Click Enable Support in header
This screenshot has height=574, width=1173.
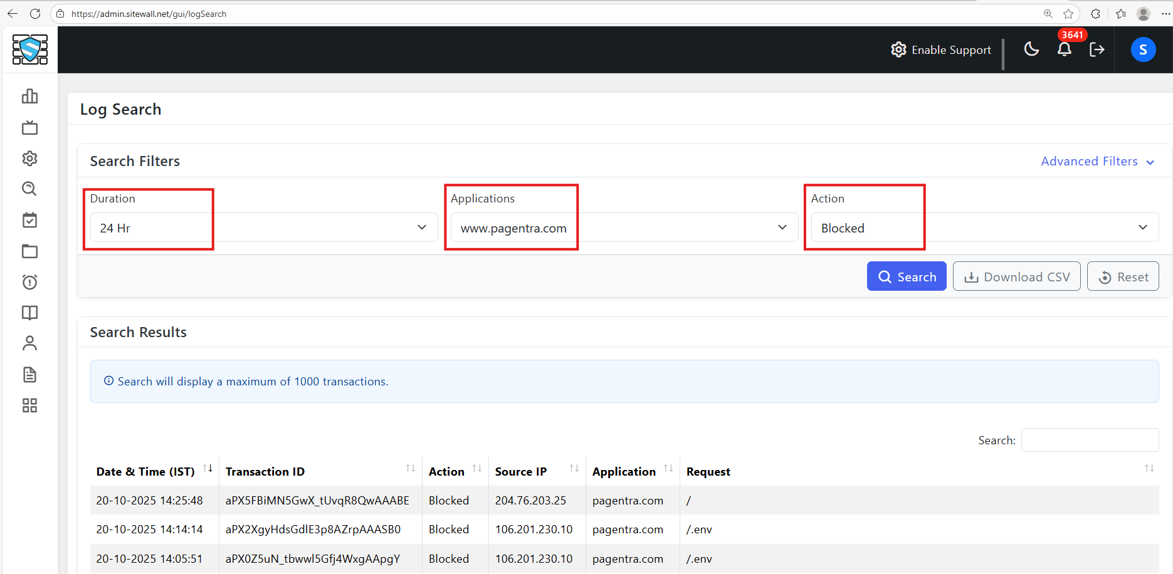click(x=941, y=50)
